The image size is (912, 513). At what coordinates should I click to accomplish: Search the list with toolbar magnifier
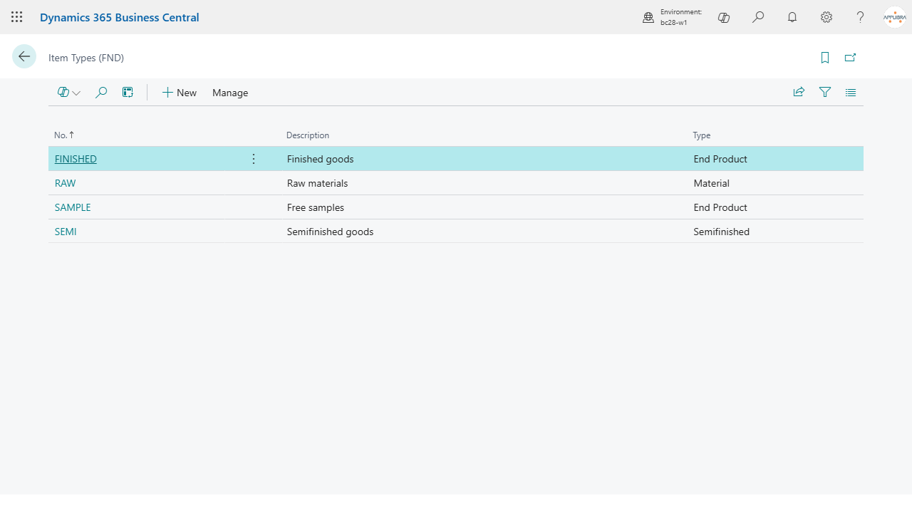101,93
